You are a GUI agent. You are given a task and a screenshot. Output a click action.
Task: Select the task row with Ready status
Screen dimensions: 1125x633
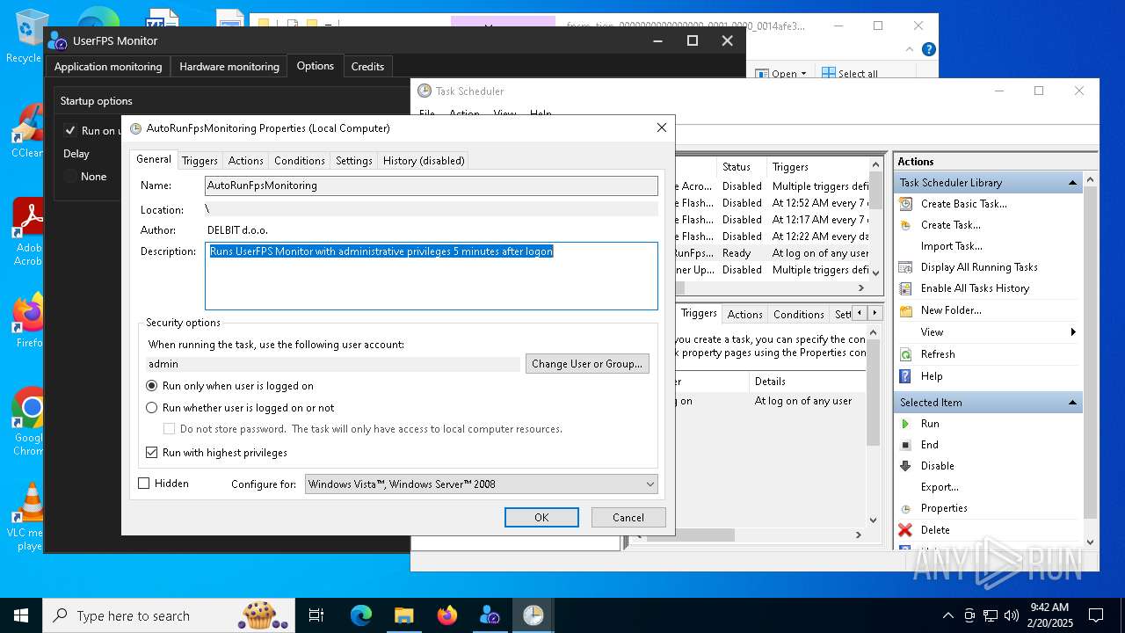773,253
